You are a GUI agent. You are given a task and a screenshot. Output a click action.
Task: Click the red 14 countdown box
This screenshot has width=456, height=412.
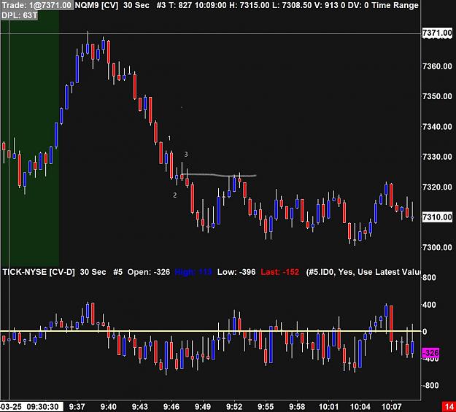point(449,406)
